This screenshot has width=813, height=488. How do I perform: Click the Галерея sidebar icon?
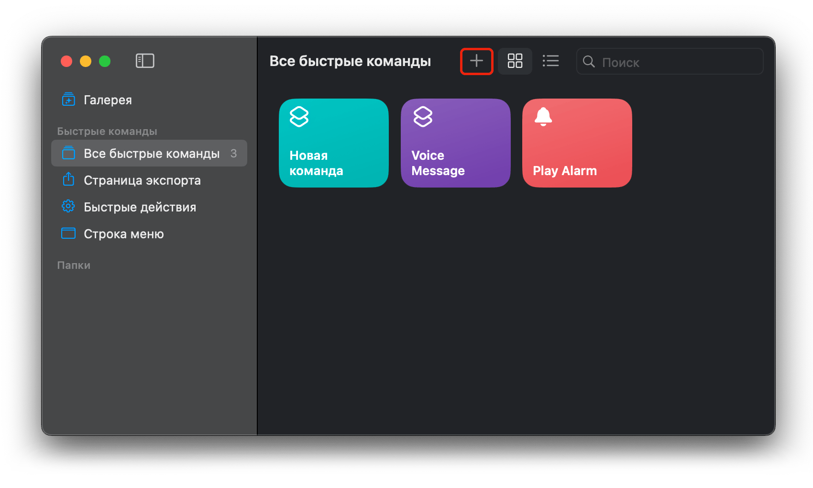coord(68,100)
